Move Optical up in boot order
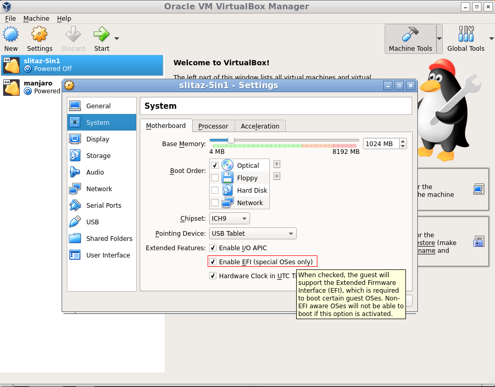The height and width of the screenshot is (387, 495). (x=276, y=164)
